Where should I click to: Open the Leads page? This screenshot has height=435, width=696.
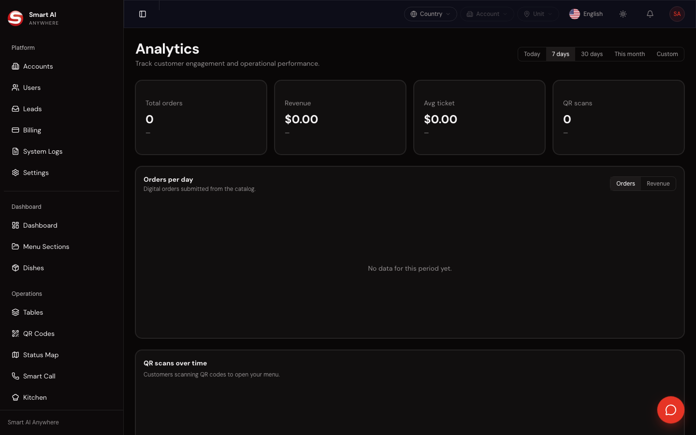pos(61,109)
